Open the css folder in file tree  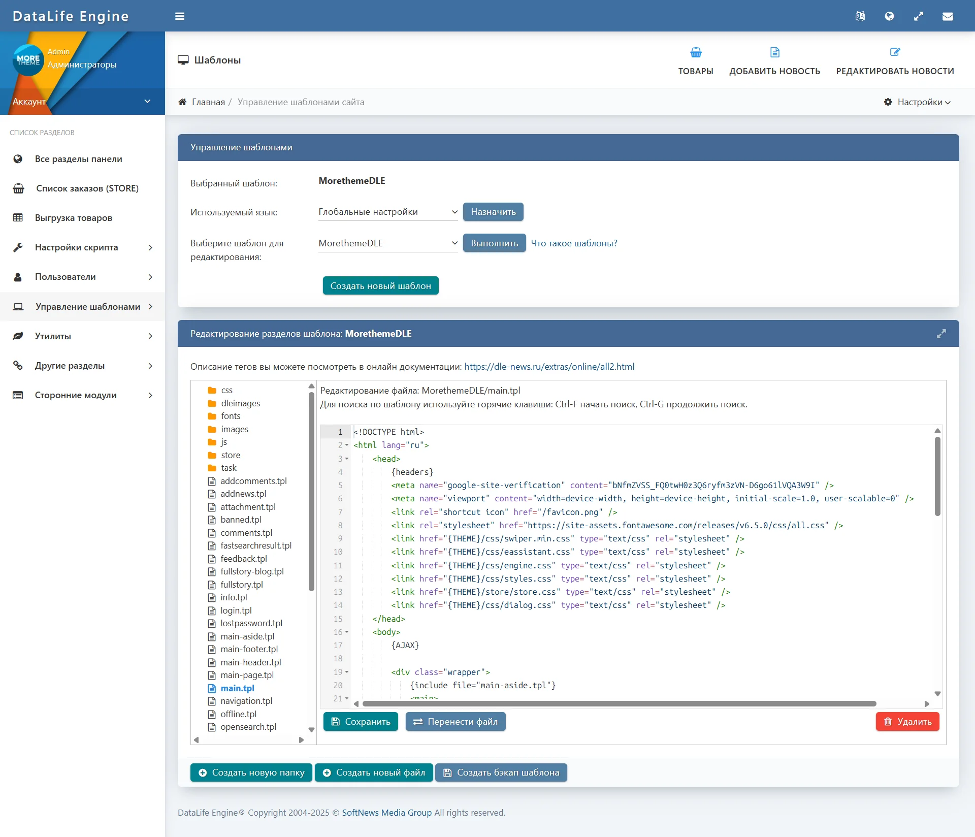226,390
